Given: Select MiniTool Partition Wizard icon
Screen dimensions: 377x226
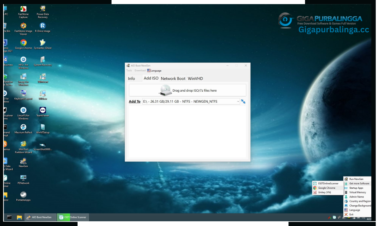Looking at the screenshot, I should [x=23, y=148].
